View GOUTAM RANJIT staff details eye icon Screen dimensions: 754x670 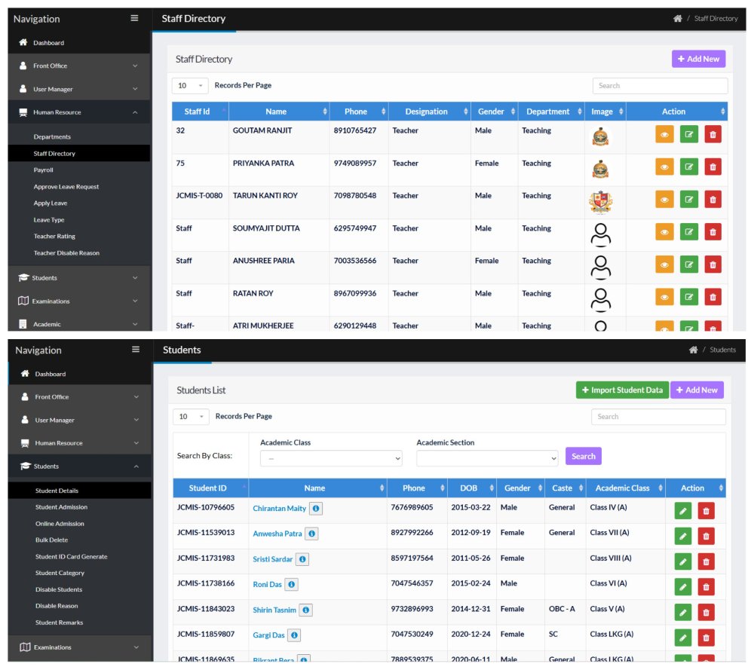pyautogui.click(x=664, y=135)
